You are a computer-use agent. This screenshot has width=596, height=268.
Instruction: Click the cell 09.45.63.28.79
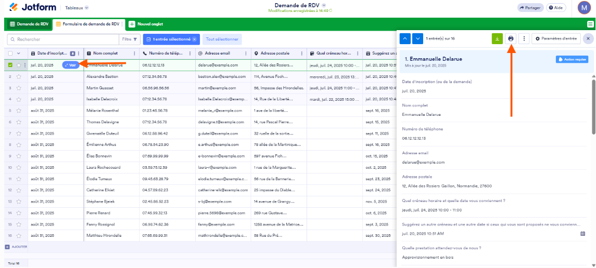(167, 179)
